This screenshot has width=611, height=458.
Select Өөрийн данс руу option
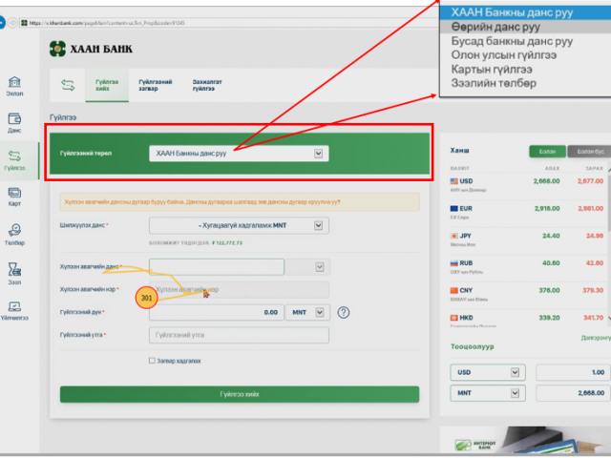[x=525, y=27]
